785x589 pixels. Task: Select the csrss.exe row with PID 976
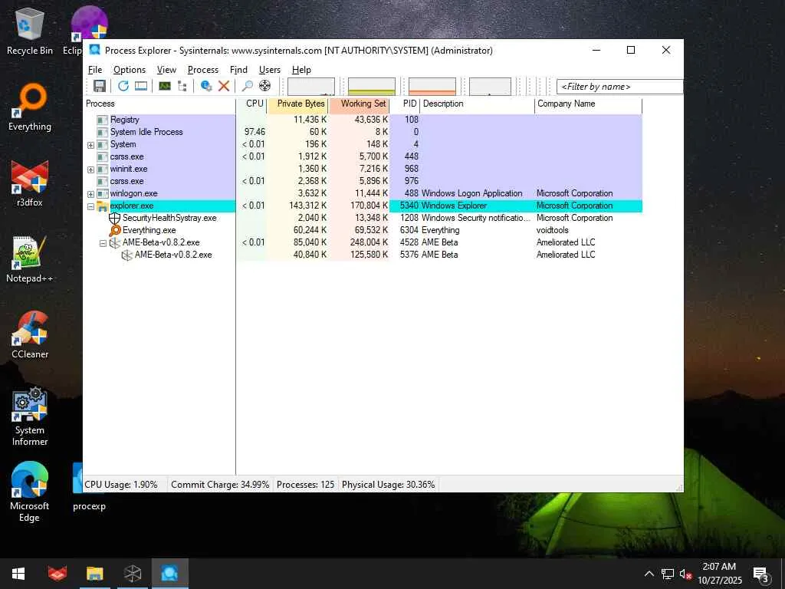[363, 181]
